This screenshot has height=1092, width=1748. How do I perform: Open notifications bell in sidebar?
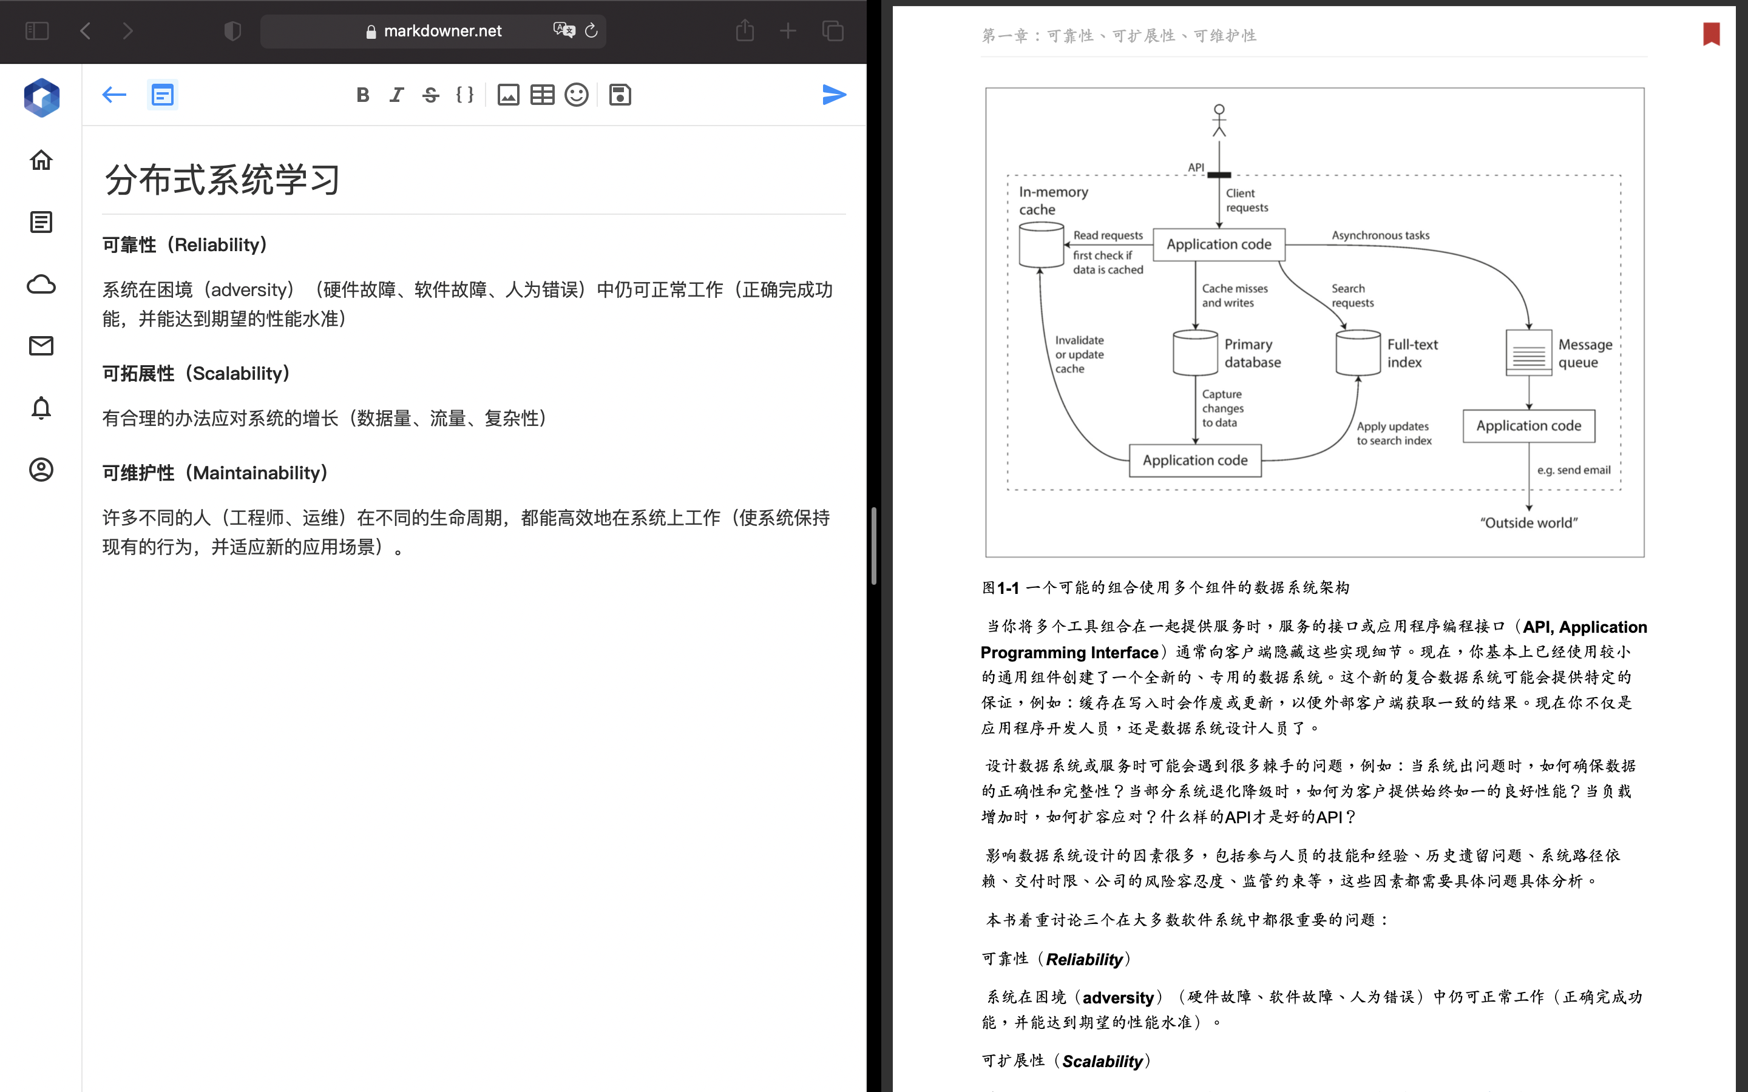click(x=41, y=408)
